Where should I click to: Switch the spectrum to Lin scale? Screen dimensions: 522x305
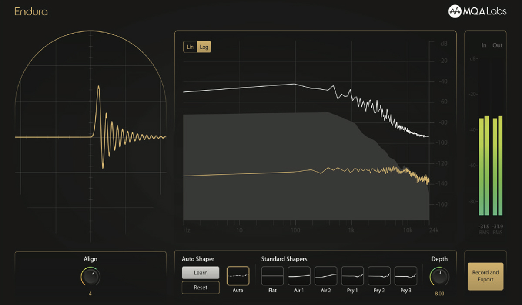coord(190,47)
